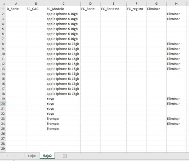Select column F header
This screenshot has width=189, height=161.
coord(136,4)
